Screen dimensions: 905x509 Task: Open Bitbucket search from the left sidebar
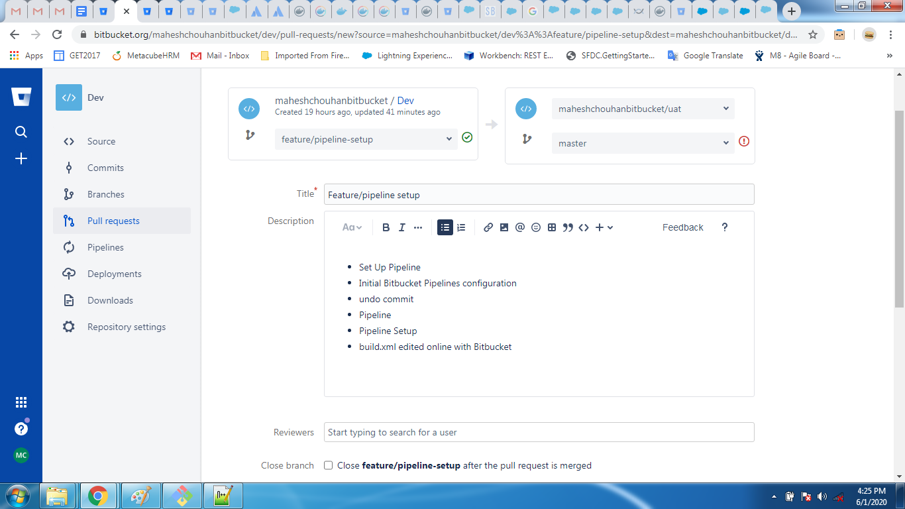coord(21,131)
